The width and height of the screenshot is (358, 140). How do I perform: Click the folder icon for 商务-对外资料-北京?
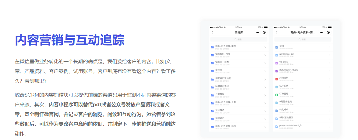[x=213, y=127]
